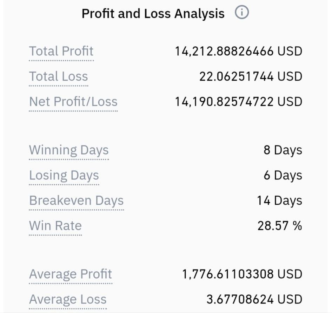
Task: Open the Total Loss explanation
Action: 58,76
